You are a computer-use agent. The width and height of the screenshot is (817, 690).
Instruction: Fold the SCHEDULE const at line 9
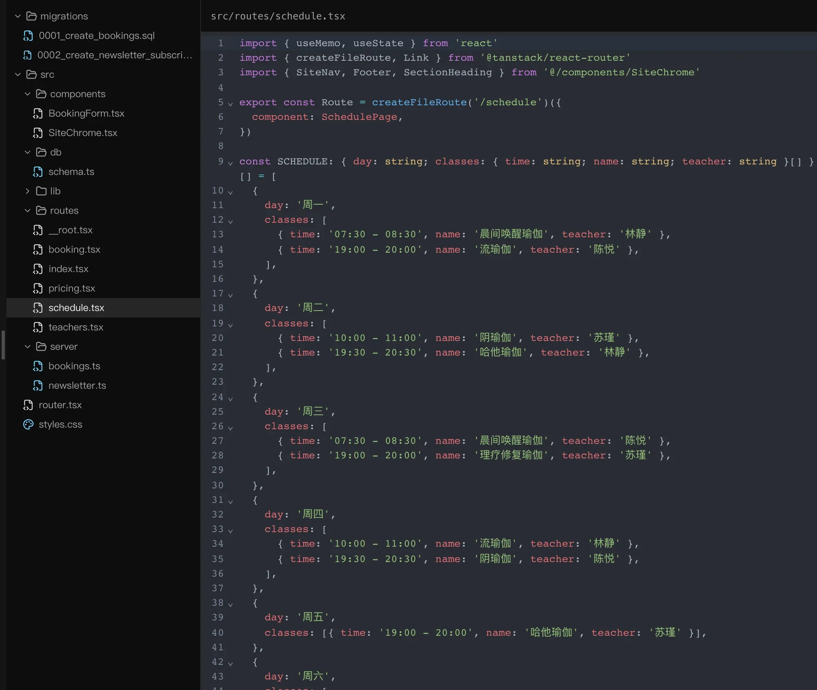[x=230, y=163]
